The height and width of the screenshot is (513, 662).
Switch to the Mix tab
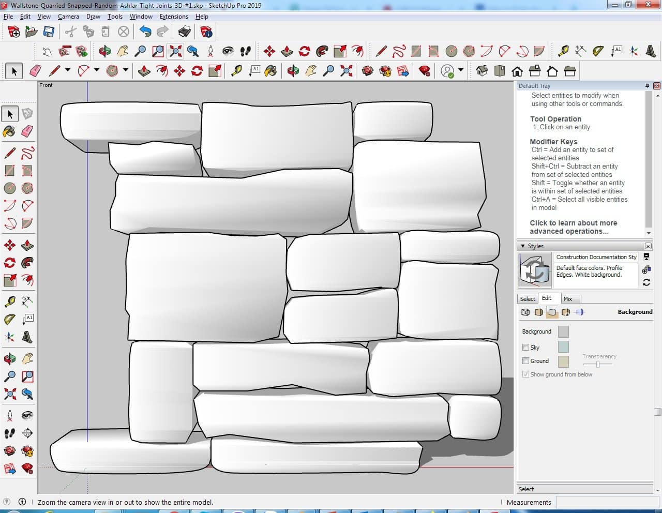pyautogui.click(x=568, y=299)
